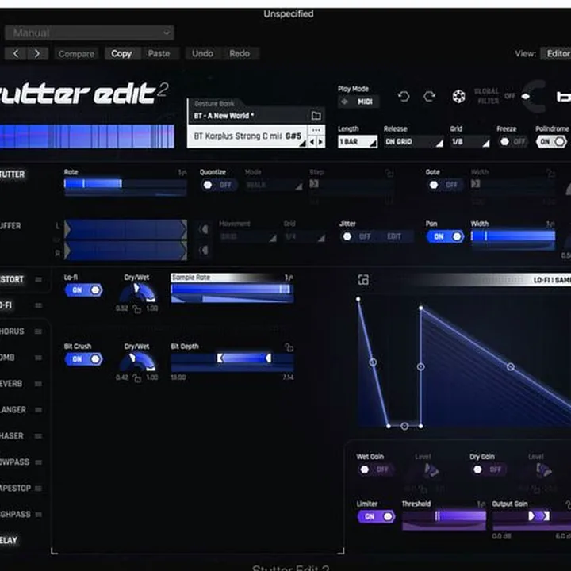Open the Release ON GRID dropdown

[x=414, y=142]
